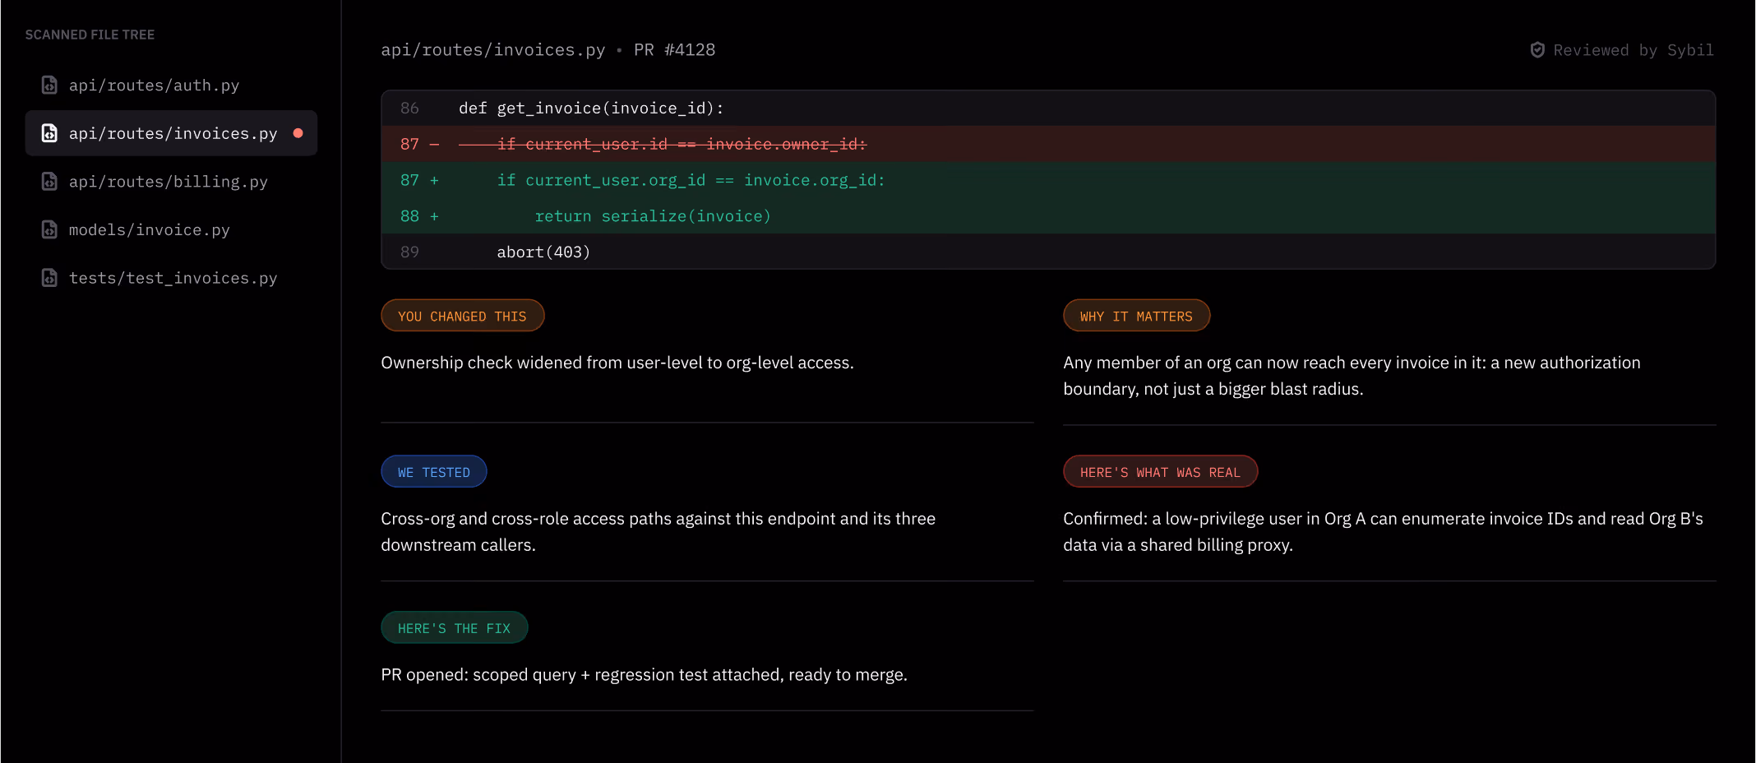Click the shield icon next to Reviewed by Sybil
This screenshot has width=1756, height=763.
pos(1537,50)
